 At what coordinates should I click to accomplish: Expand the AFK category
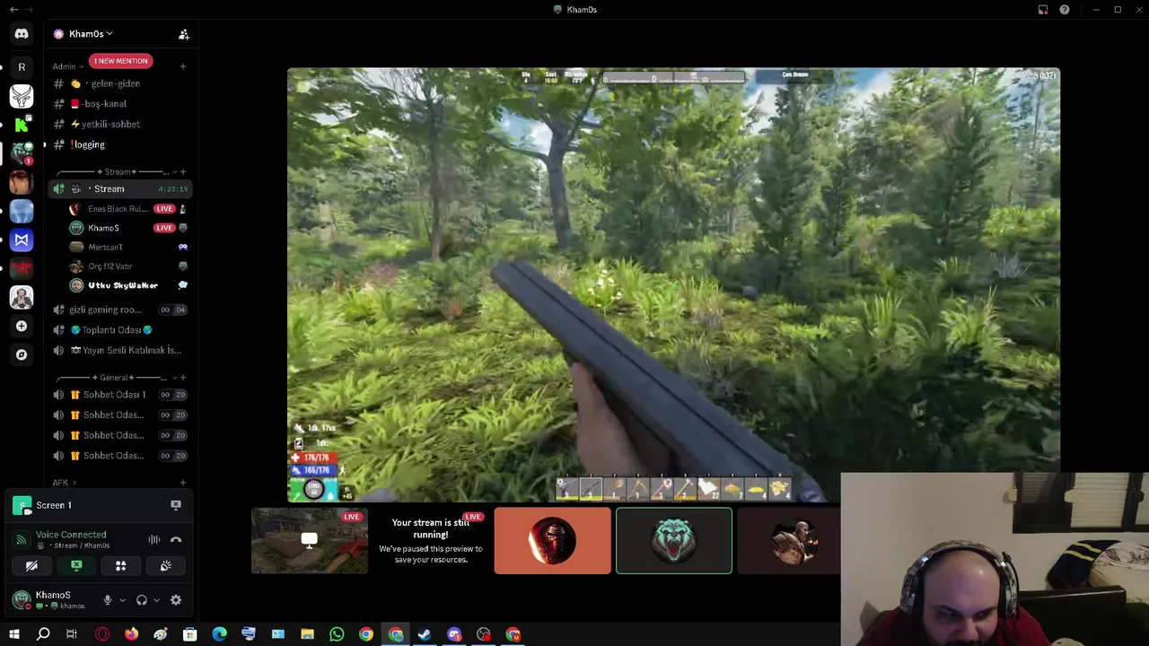click(65, 483)
